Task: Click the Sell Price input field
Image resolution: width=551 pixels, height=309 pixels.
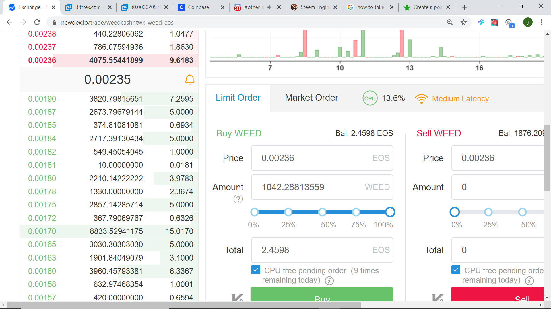Action: (498, 158)
